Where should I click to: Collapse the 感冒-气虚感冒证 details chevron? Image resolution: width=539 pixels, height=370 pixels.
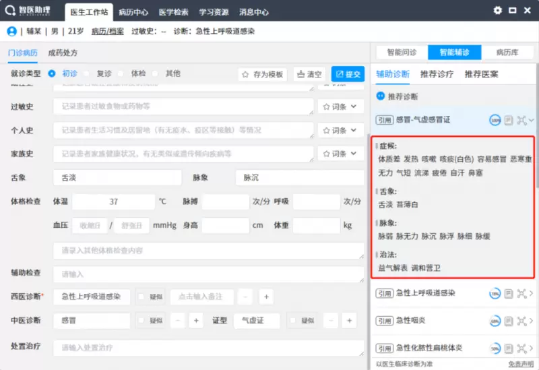532,120
